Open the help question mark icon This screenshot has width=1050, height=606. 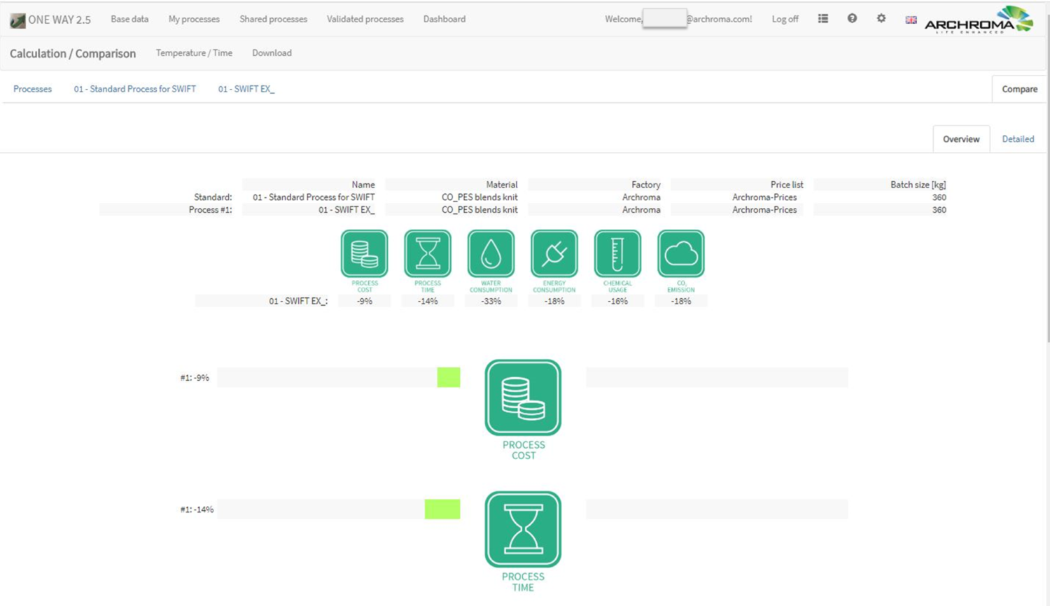pos(852,19)
